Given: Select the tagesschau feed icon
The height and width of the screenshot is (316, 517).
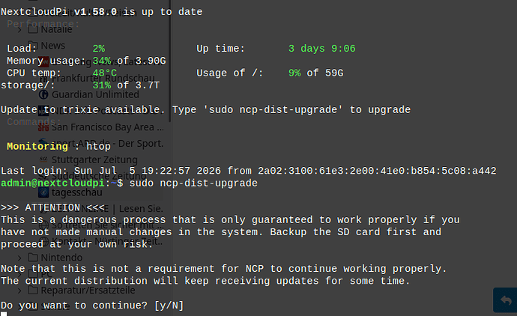Looking at the screenshot, I should point(43,192).
